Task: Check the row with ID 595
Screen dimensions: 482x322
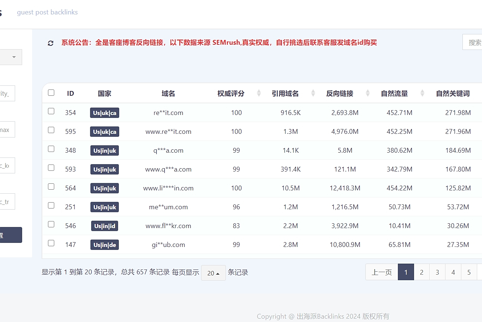Action: coord(51,130)
